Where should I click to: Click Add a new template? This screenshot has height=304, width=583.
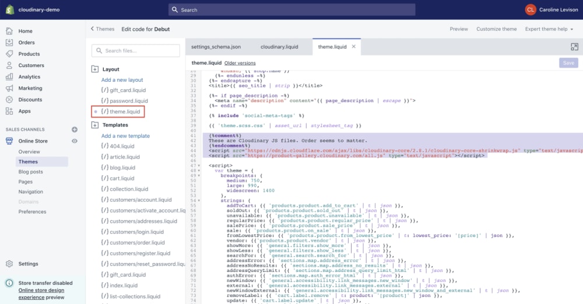point(125,136)
